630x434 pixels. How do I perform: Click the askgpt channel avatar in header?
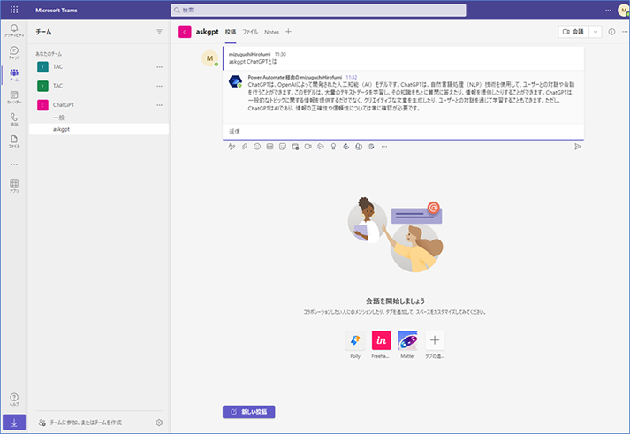(x=185, y=32)
